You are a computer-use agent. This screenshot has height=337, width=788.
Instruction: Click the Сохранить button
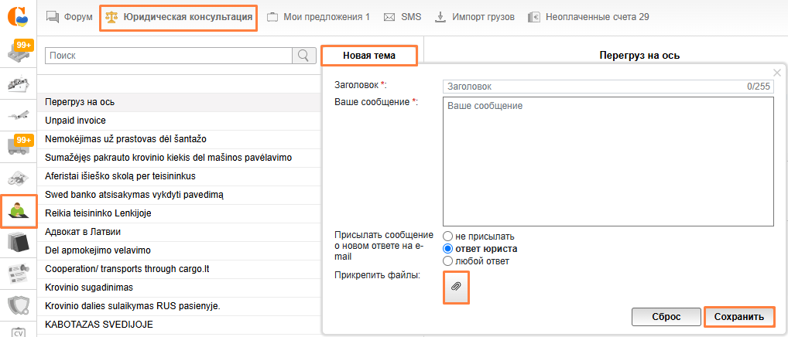point(739,317)
